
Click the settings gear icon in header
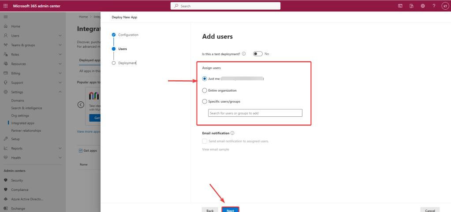[x=422, y=6]
